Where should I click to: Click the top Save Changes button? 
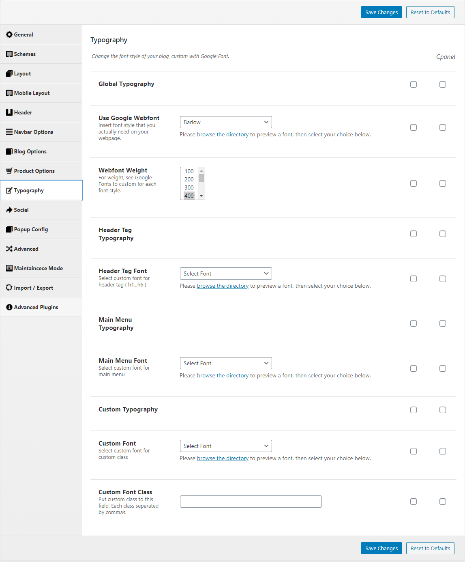pos(381,12)
